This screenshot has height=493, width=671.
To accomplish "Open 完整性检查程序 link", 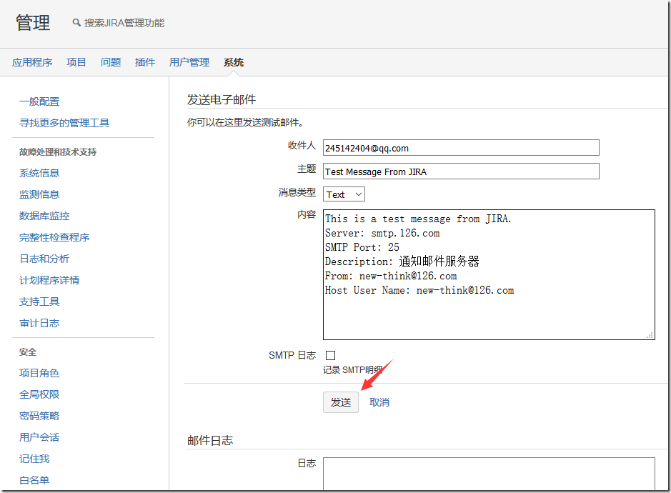I will pyautogui.click(x=54, y=237).
